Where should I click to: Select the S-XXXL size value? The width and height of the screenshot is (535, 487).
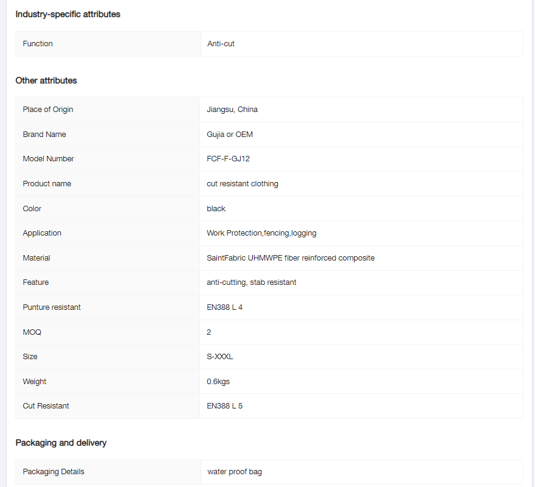[x=220, y=357]
